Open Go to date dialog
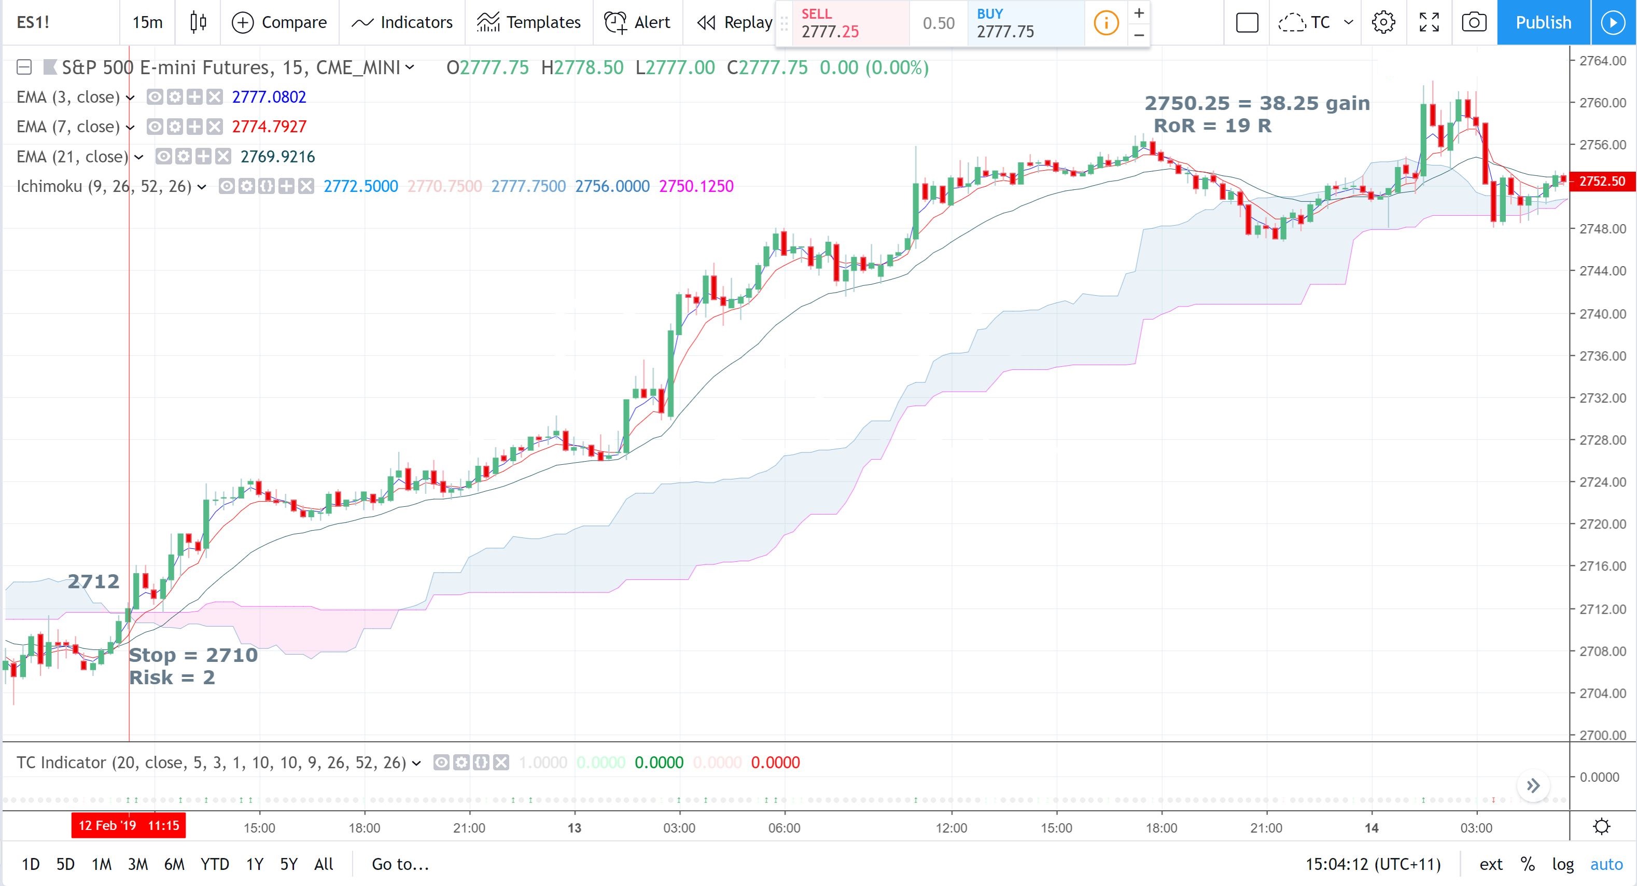 [400, 864]
